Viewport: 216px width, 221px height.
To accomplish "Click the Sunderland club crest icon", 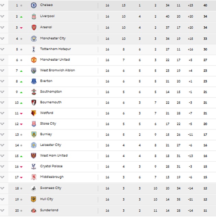I will [x=34, y=210].
